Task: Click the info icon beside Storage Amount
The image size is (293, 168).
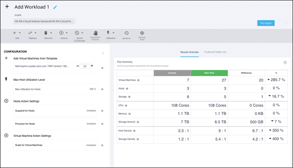Action: pos(138,122)
